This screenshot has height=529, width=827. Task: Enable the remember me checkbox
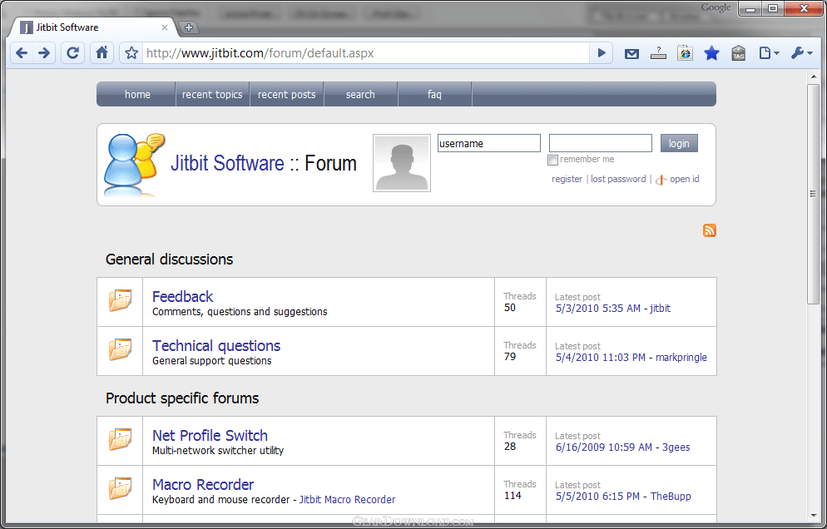[x=553, y=160]
